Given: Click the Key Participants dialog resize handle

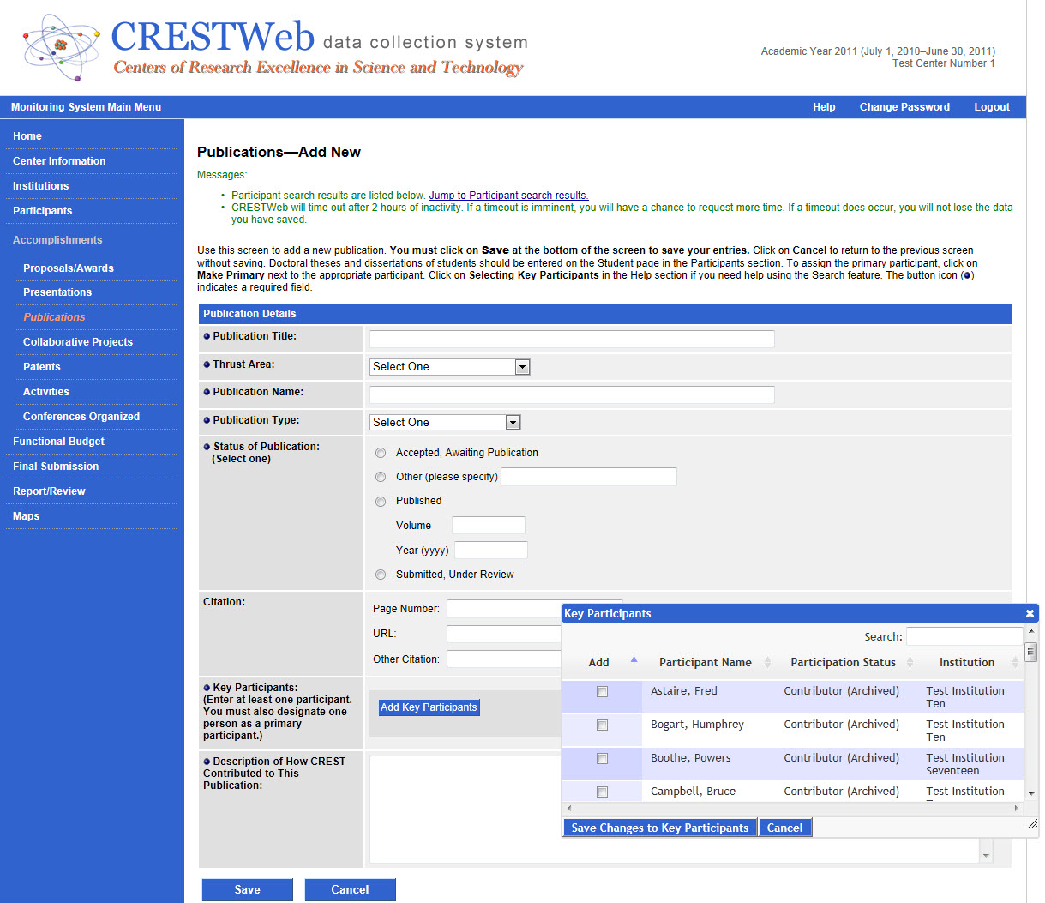Looking at the screenshot, I should (x=1032, y=824).
